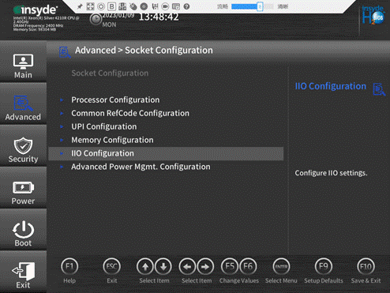Screen dimensions: 390x293
Task: Click the fullscreen arrows icon in toolbar
Action: click(x=90, y=6)
